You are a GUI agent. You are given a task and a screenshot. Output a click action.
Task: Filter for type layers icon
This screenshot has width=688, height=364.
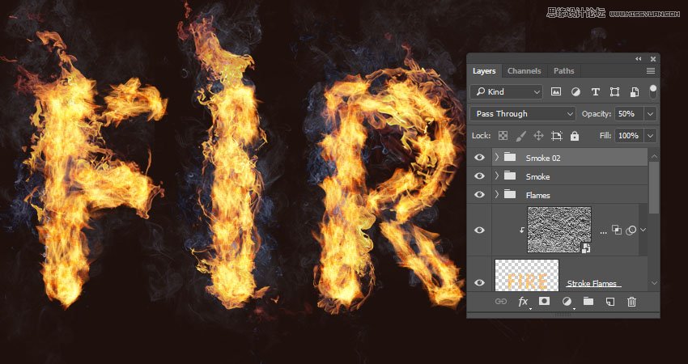[x=596, y=92]
